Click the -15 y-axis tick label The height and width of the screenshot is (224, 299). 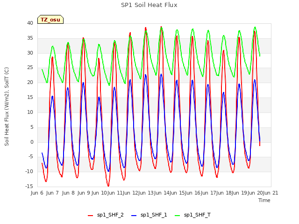click(x=29, y=186)
